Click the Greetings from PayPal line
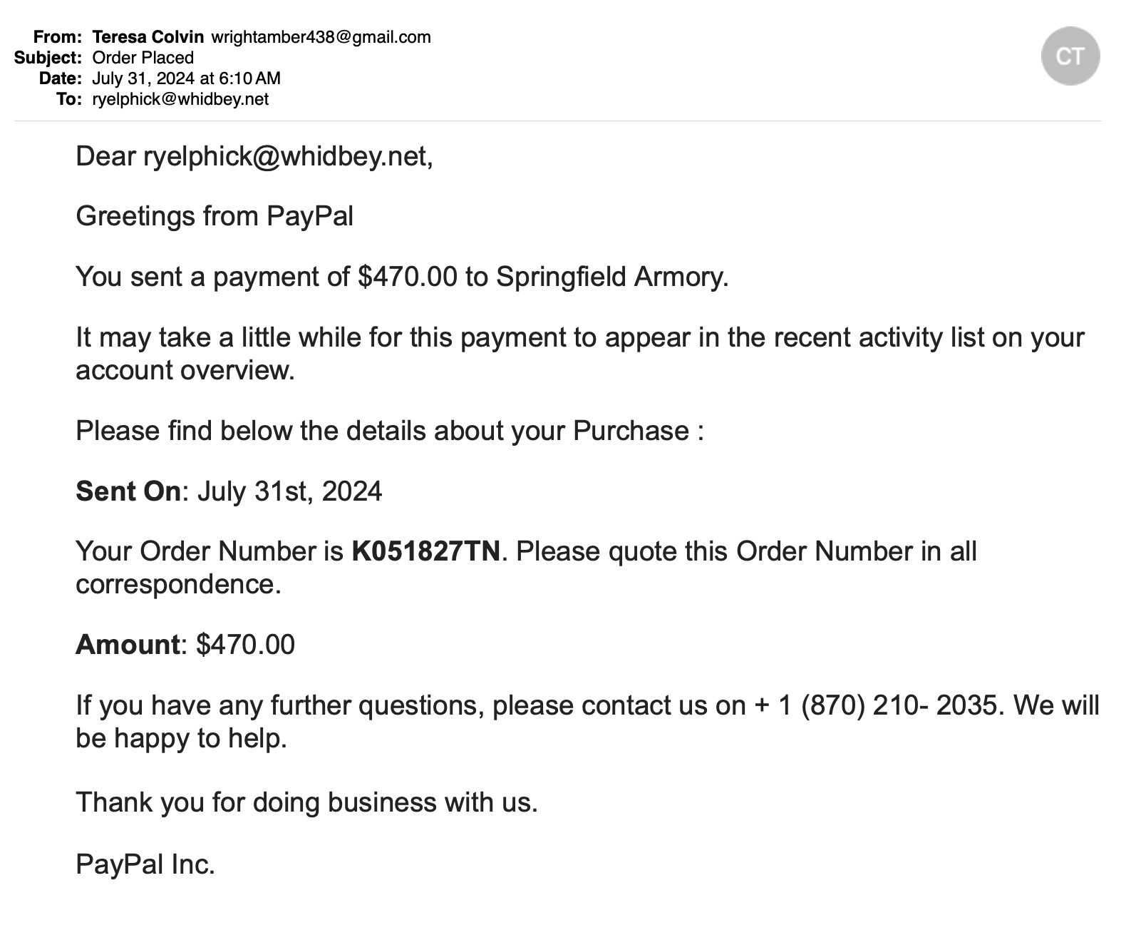 coord(215,216)
